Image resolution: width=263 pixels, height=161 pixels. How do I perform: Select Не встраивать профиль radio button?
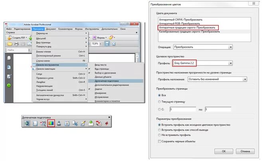pyautogui.click(x=159, y=135)
